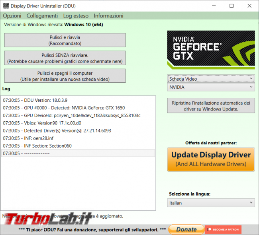Click the Windows 10 (x64) version text

(x=84, y=25)
